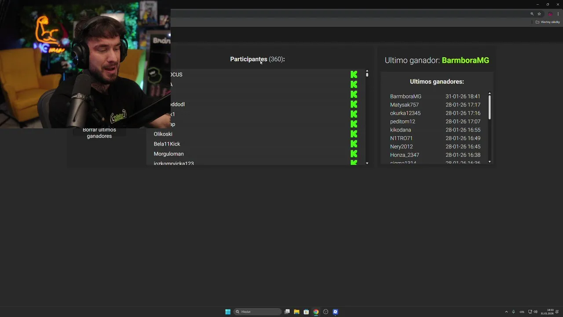Click the Kick icon on the row ending in 'ddodl'
This screenshot has height=317, width=563.
[x=354, y=104]
